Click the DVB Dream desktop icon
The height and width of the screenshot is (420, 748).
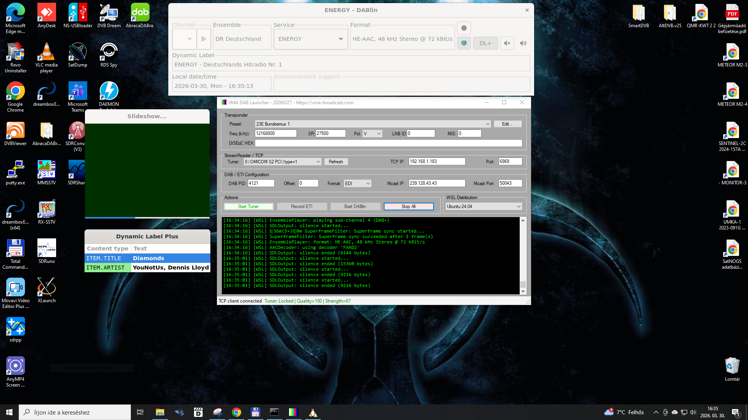[109, 16]
